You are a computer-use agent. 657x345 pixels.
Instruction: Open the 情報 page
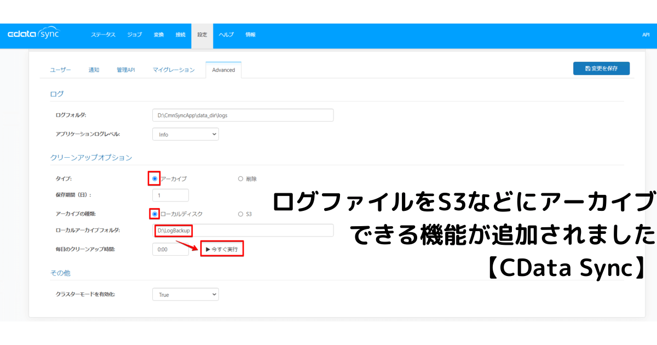tap(250, 34)
